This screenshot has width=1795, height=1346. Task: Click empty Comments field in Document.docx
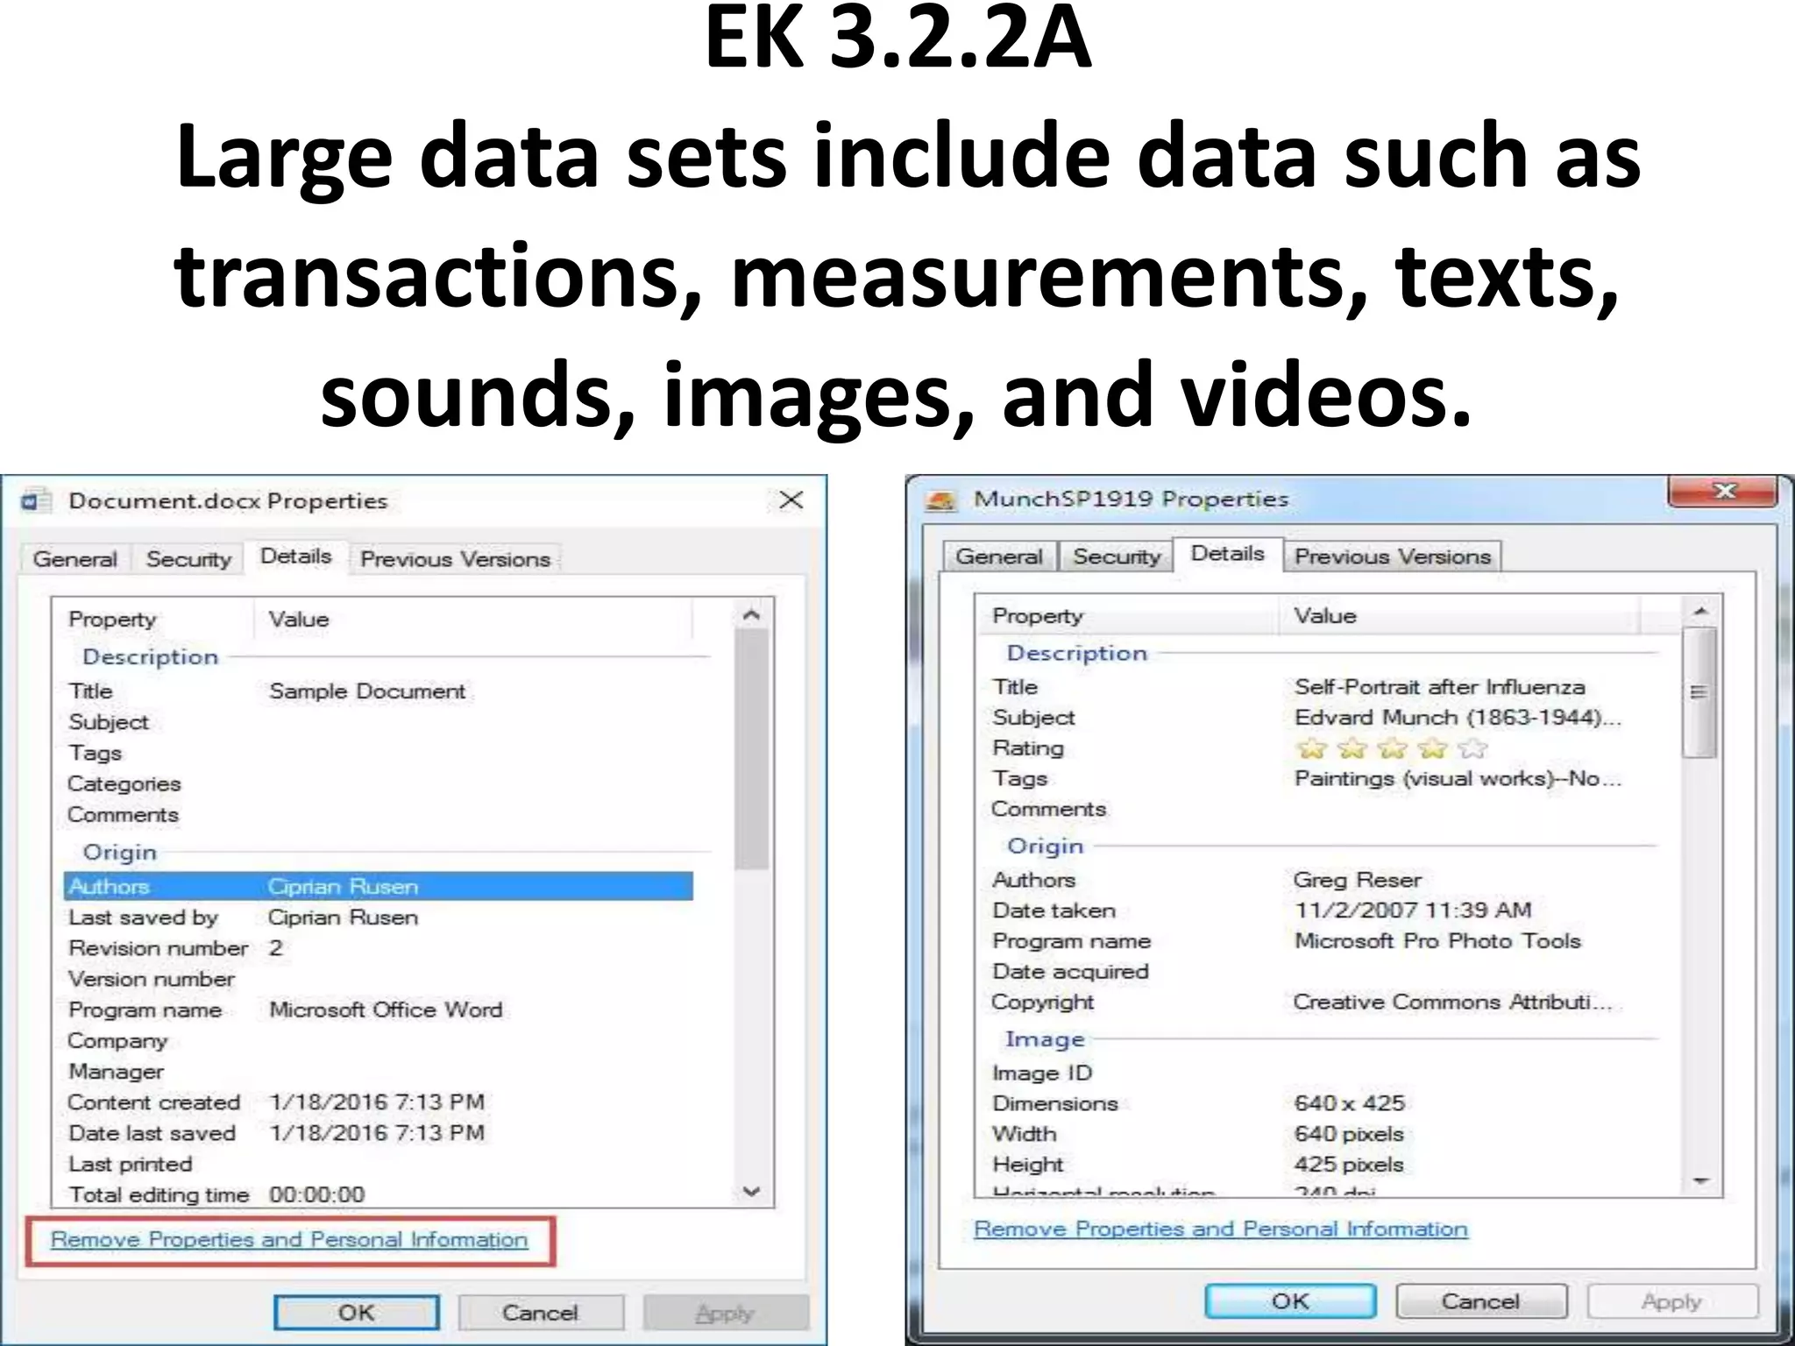pyautogui.click(x=480, y=814)
